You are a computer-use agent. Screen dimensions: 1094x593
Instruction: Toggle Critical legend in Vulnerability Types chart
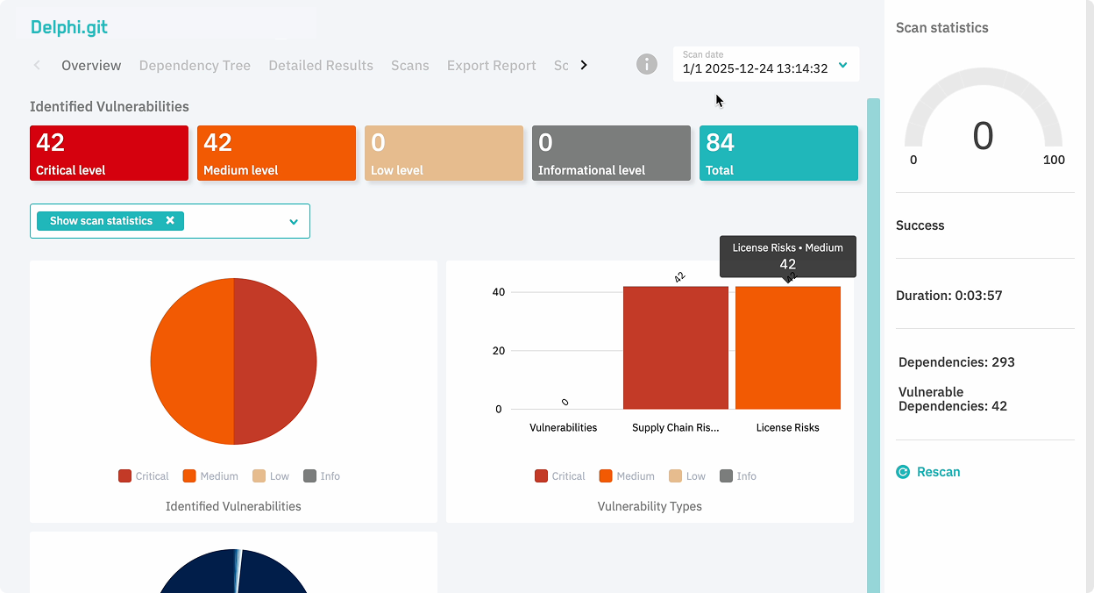click(x=559, y=476)
